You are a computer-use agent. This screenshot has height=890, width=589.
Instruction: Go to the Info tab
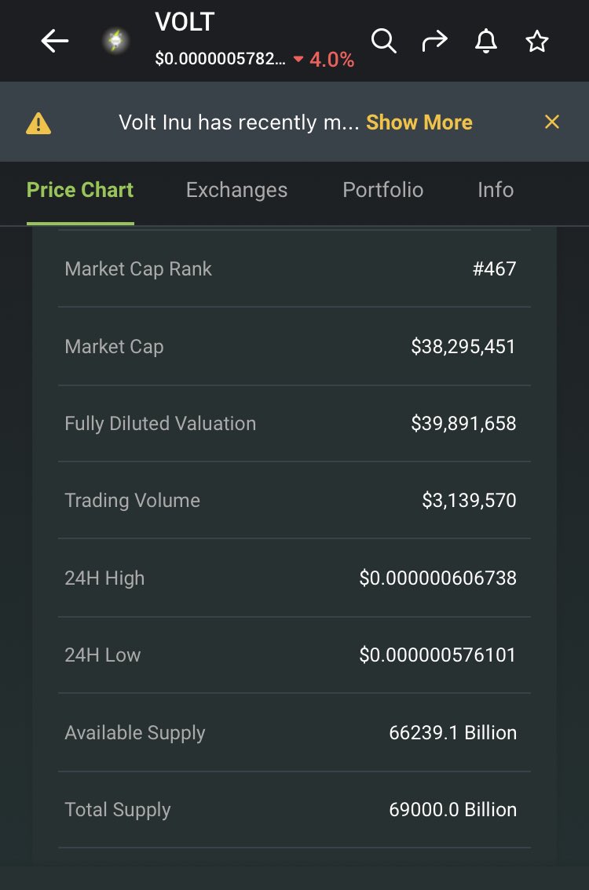(496, 190)
